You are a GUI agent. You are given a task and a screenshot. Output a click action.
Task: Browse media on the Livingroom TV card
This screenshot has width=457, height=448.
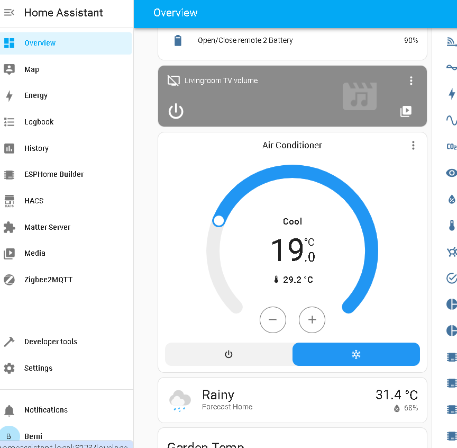406,111
